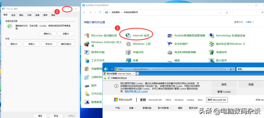264x118 pixels.
Task: Click 确定 in Internet 属性 dialog
Action: [x=40, y=116]
